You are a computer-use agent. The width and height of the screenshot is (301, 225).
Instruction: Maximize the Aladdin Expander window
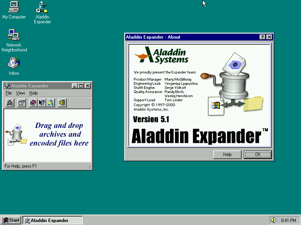coord(81,86)
